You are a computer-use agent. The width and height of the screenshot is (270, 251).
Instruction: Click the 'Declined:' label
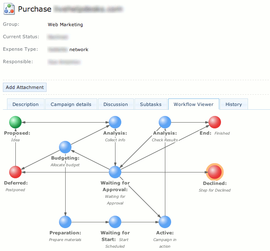(x=215, y=183)
